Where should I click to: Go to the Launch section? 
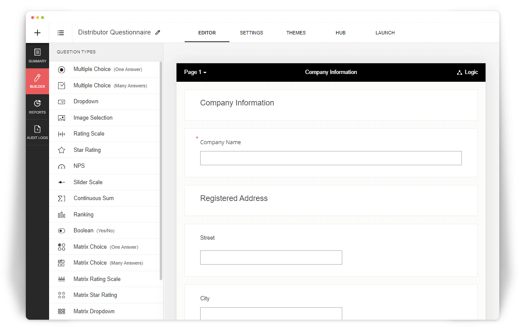tap(385, 32)
